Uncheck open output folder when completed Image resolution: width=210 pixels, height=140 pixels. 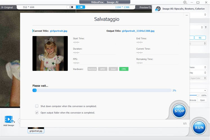tap(37, 113)
